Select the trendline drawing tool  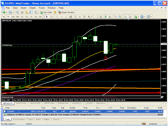[x=66, y=17]
